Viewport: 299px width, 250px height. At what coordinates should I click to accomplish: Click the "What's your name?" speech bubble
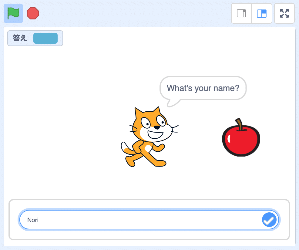click(203, 88)
